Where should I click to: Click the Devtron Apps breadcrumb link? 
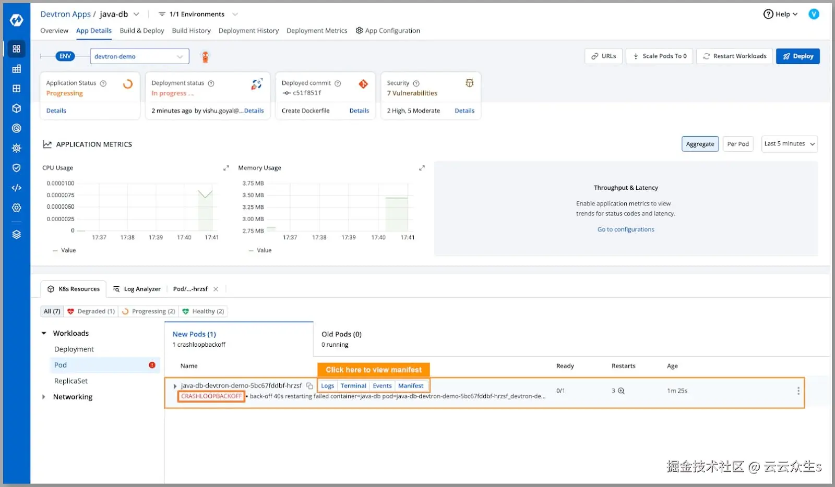(x=66, y=14)
